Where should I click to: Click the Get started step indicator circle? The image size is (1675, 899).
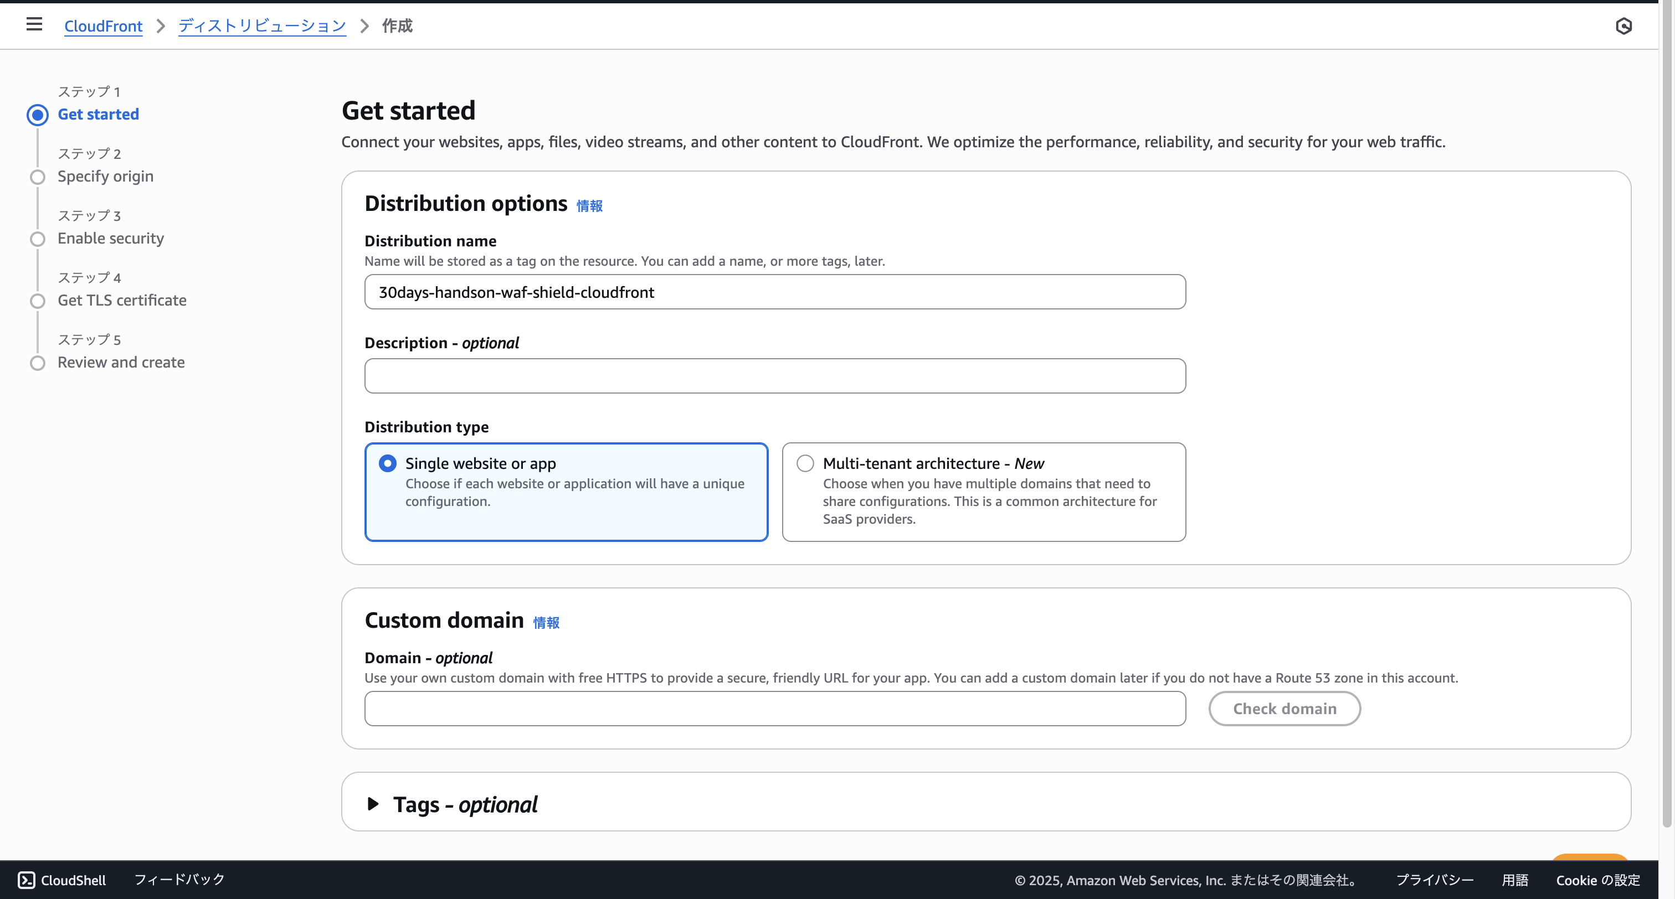pyautogui.click(x=38, y=115)
